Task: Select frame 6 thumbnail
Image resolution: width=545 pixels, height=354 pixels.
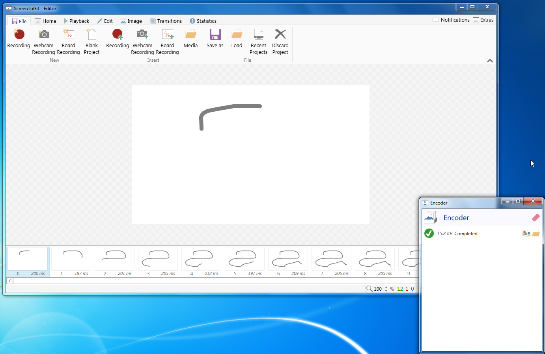Action: [288, 262]
